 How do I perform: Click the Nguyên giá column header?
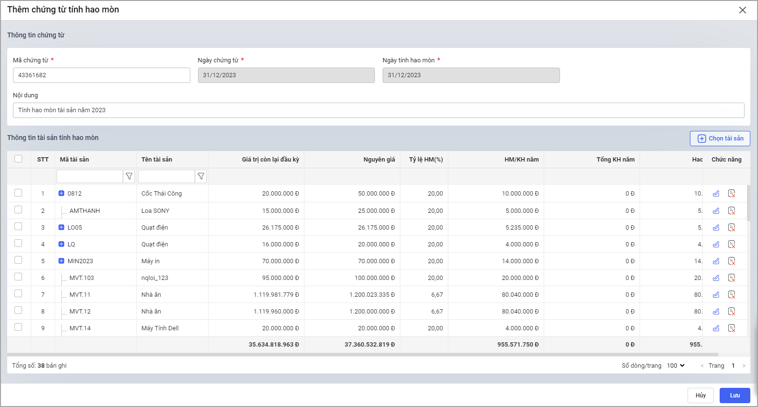379,160
